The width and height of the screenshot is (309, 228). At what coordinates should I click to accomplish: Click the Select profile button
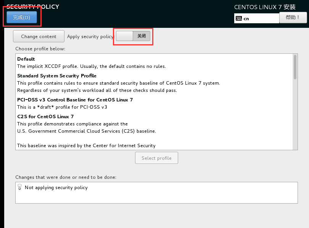[x=156, y=158]
